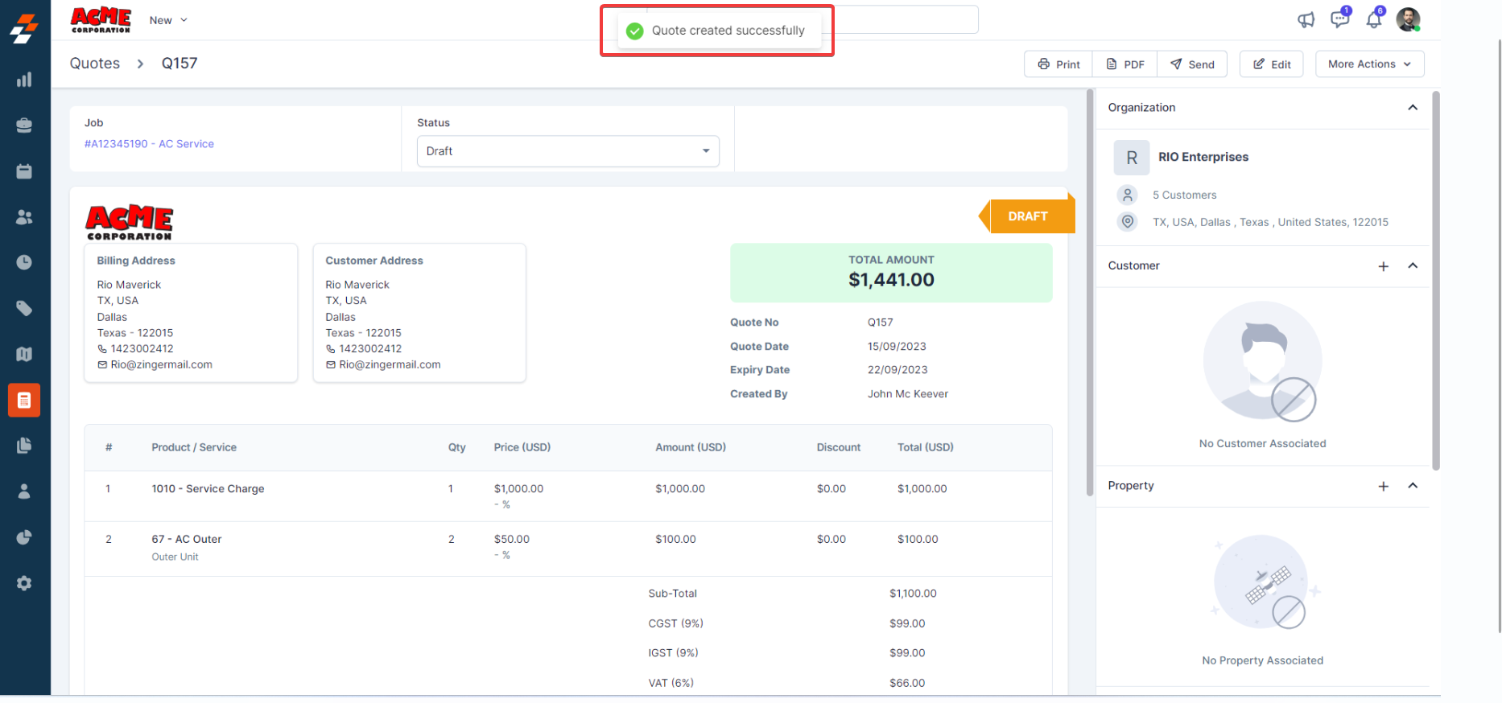Image resolution: width=1502 pixels, height=703 pixels.
Task: Open the user profile avatar
Action: [1408, 20]
